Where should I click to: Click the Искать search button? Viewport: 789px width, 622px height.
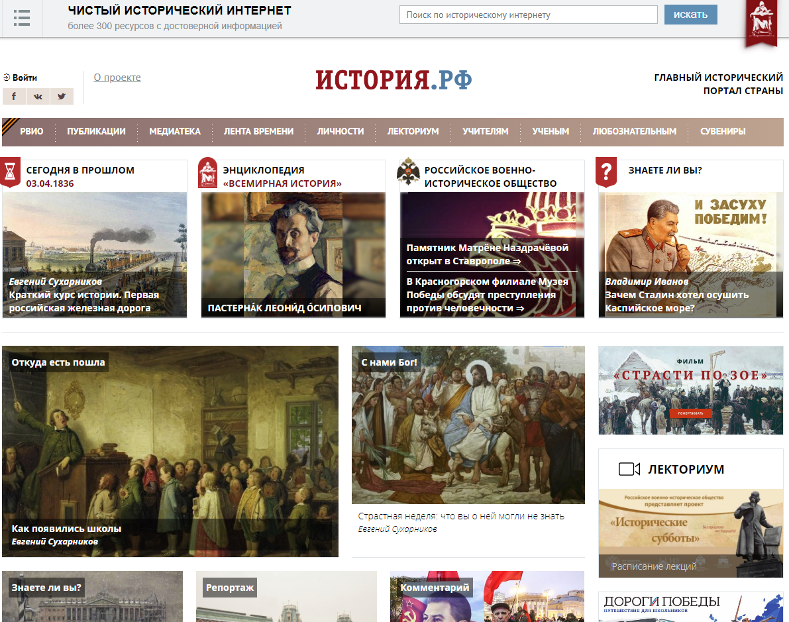click(x=690, y=15)
